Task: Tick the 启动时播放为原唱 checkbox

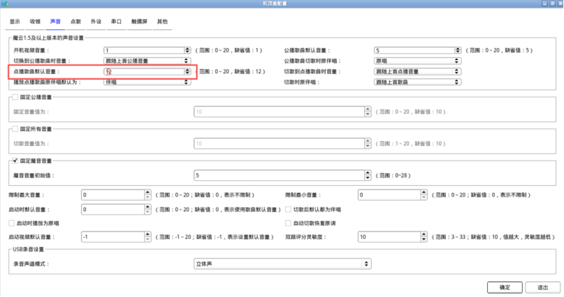Action: point(11,224)
